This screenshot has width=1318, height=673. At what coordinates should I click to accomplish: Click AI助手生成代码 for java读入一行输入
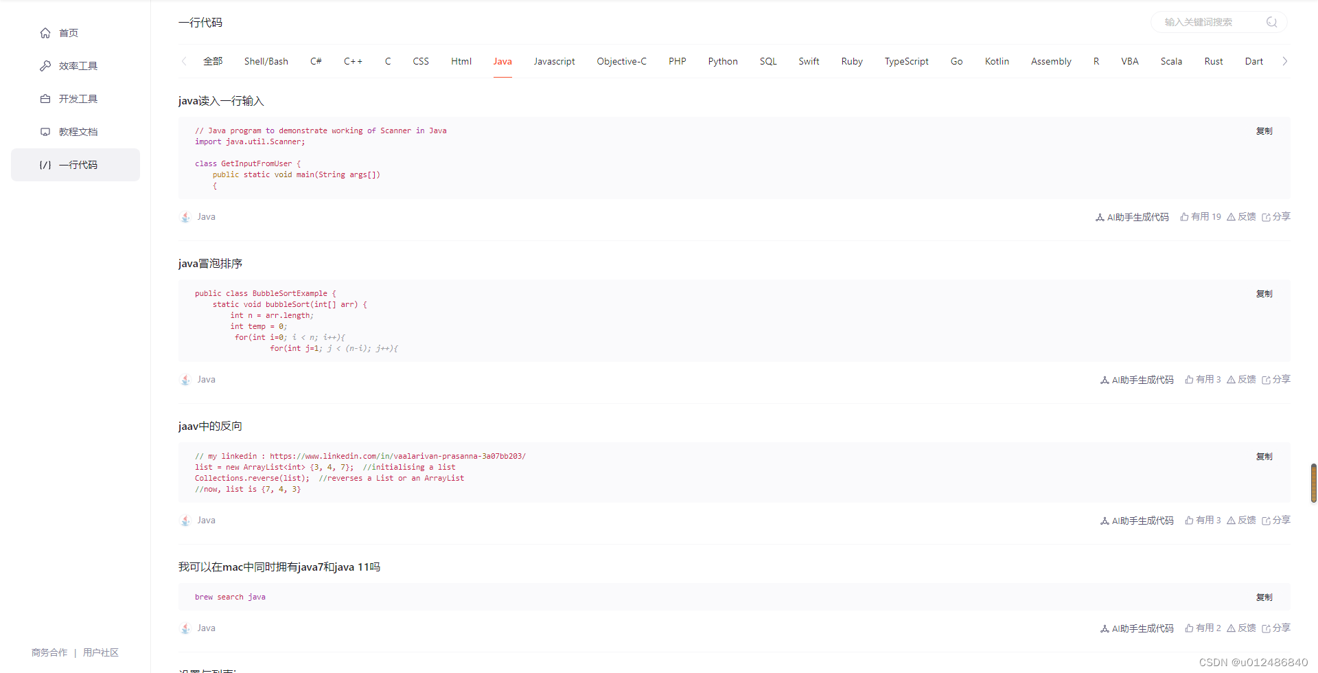pyautogui.click(x=1132, y=217)
